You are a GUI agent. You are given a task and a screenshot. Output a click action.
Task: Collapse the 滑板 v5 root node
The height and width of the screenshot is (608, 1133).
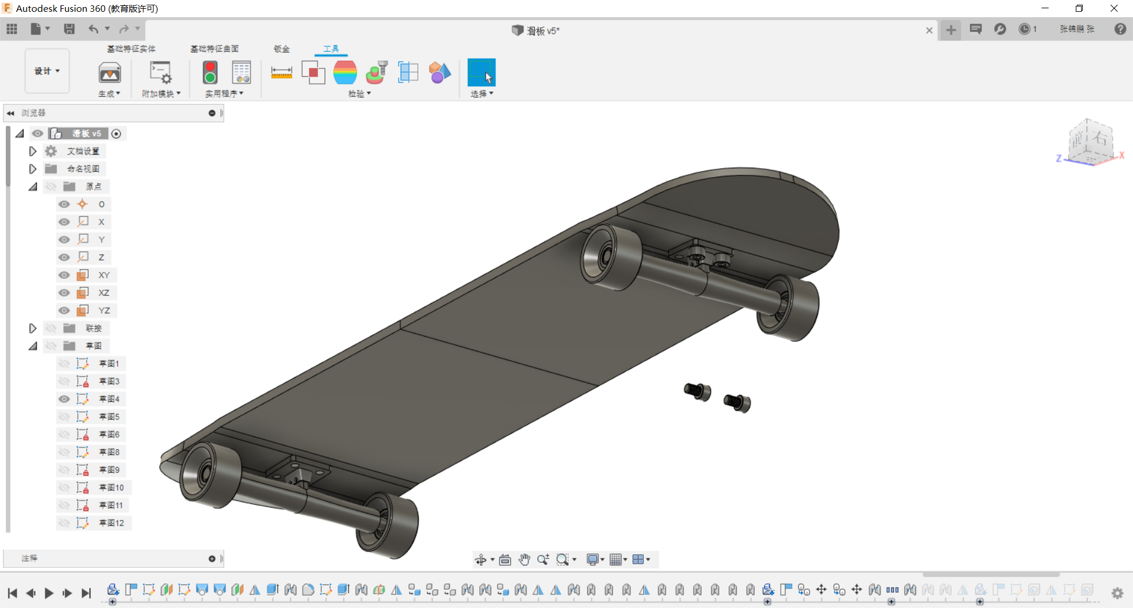[x=20, y=133]
